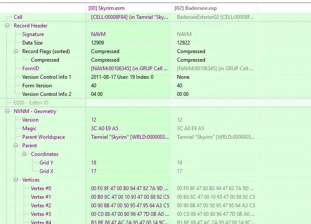311x224 pixels.
Task: Collapse the Record Header node
Action: click(x=7, y=26)
